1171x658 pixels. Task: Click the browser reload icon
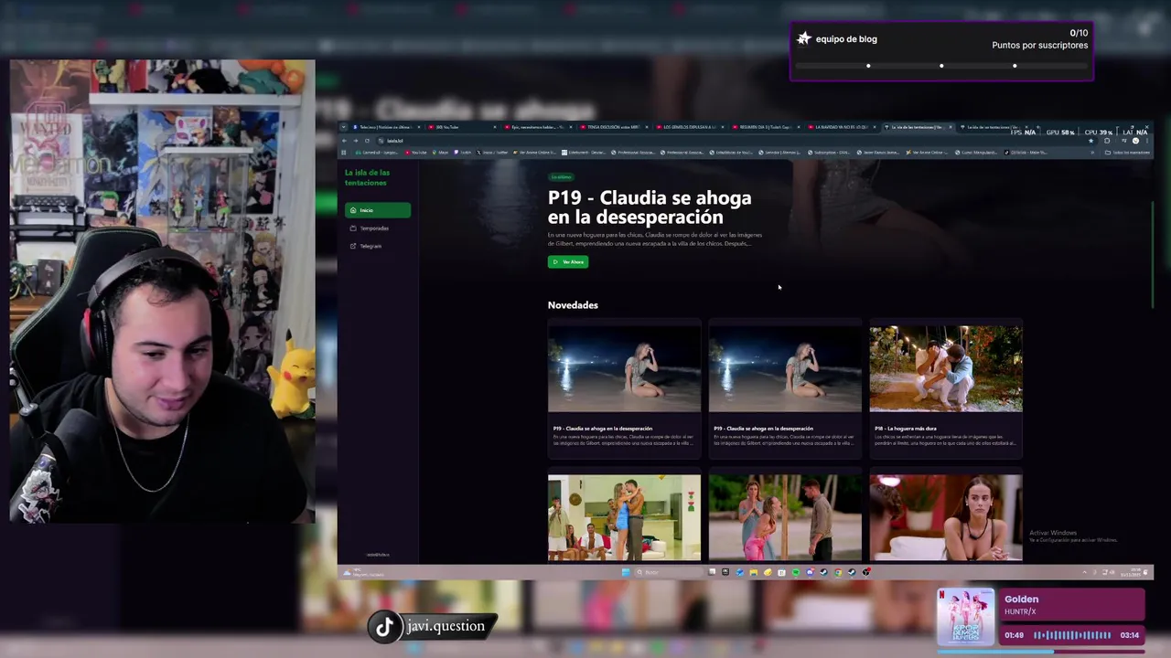coord(368,141)
